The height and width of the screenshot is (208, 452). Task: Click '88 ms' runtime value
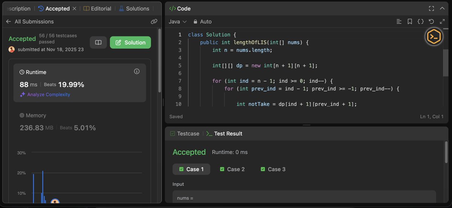29,85
